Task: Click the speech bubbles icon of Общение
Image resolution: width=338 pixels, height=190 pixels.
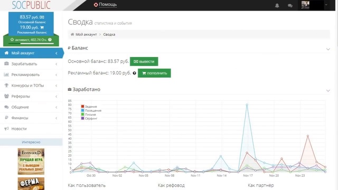Action: tap(6, 107)
